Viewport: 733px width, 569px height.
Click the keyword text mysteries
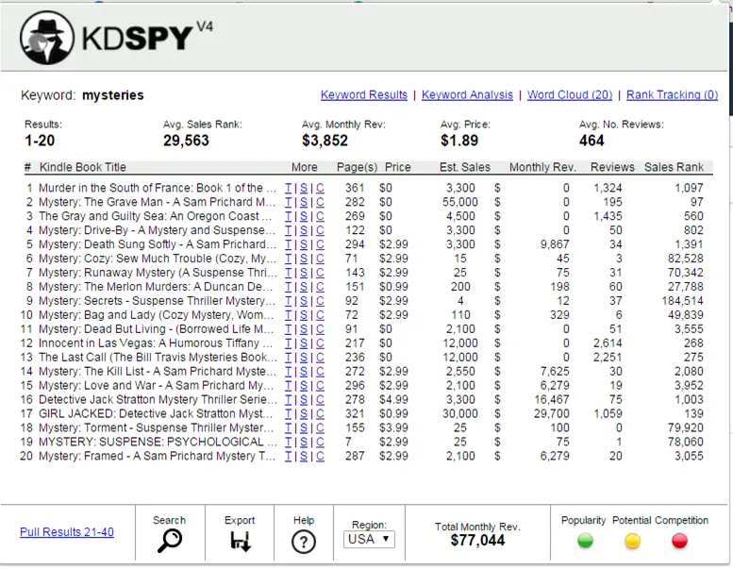pos(113,95)
